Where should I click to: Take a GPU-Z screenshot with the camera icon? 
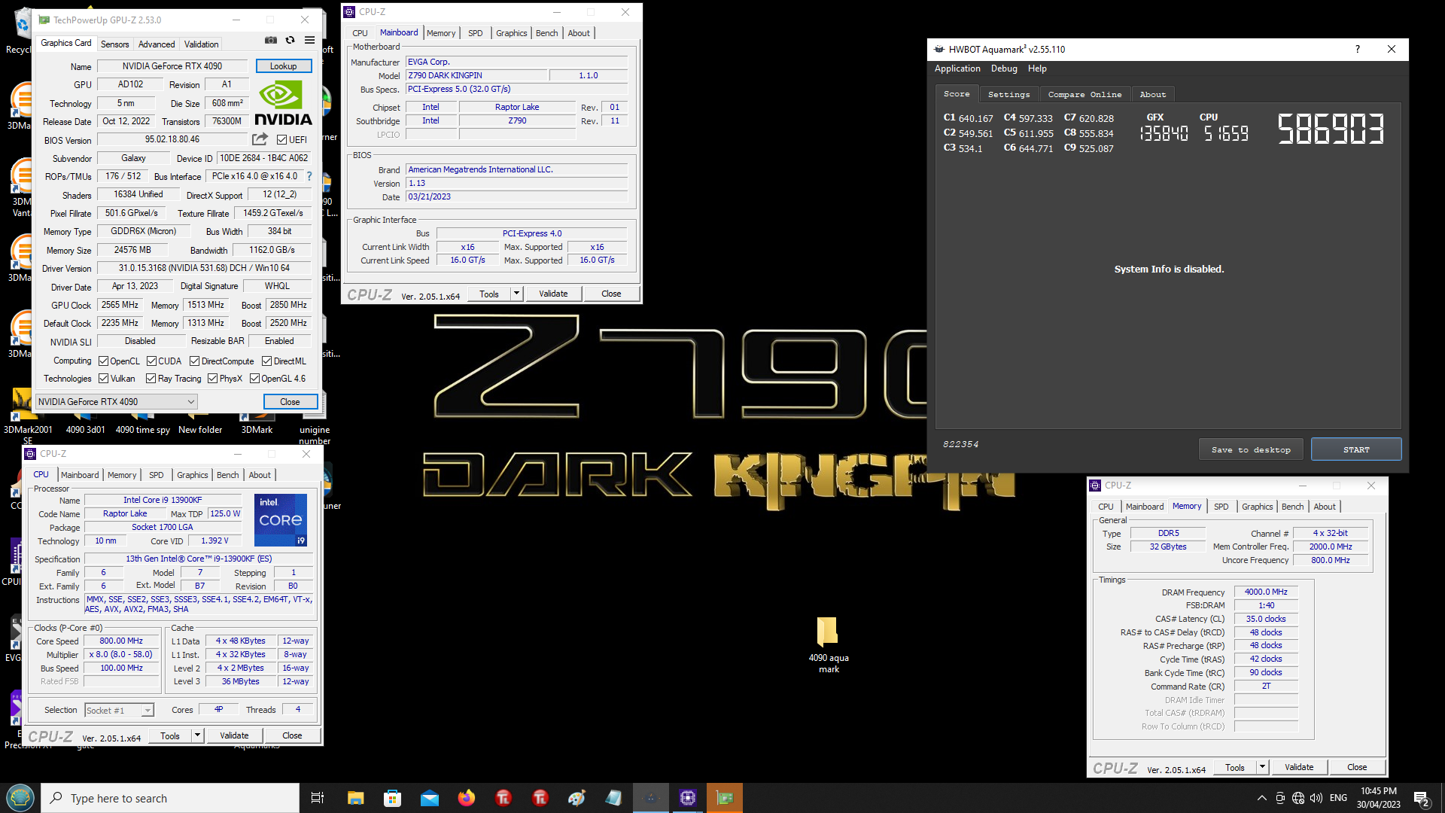click(271, 41)
